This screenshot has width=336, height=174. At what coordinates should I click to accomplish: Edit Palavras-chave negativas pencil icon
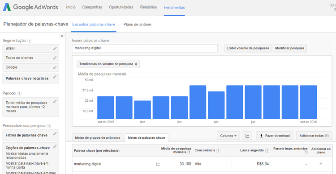click(55, 77)
